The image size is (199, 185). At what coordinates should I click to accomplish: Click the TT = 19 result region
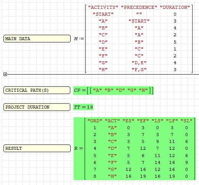coord(83,107)
